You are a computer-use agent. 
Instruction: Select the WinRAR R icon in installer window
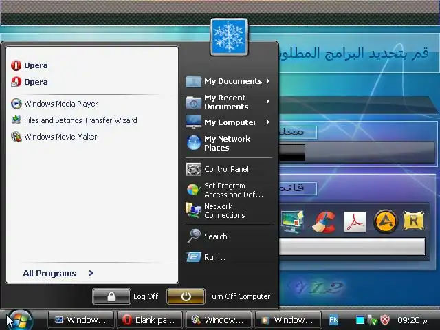coord(413,221)
